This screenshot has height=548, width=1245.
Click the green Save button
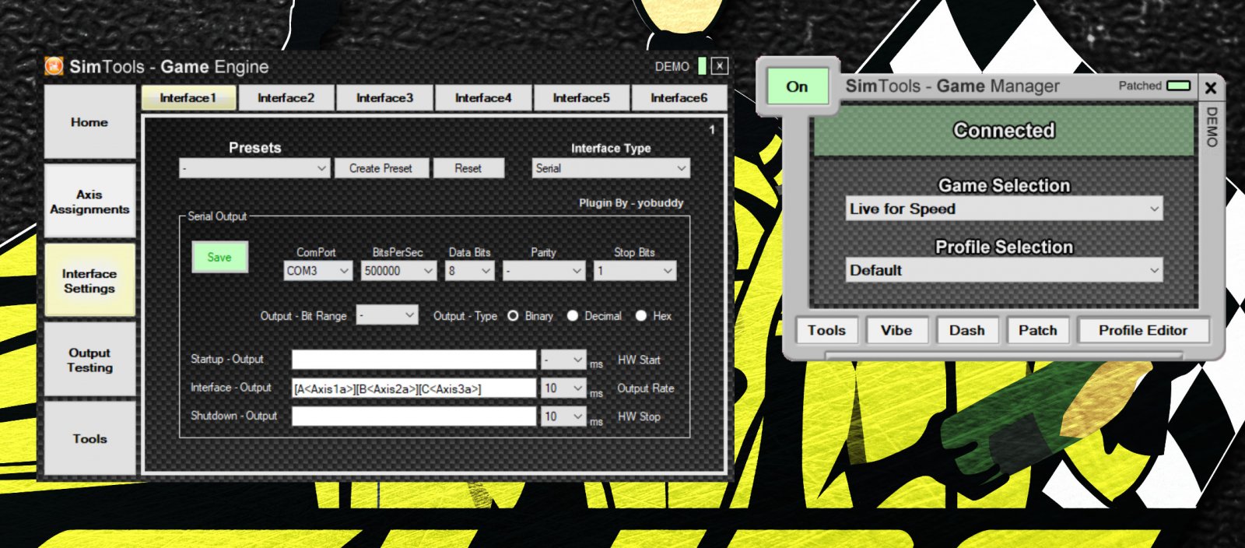pos(219,258)
